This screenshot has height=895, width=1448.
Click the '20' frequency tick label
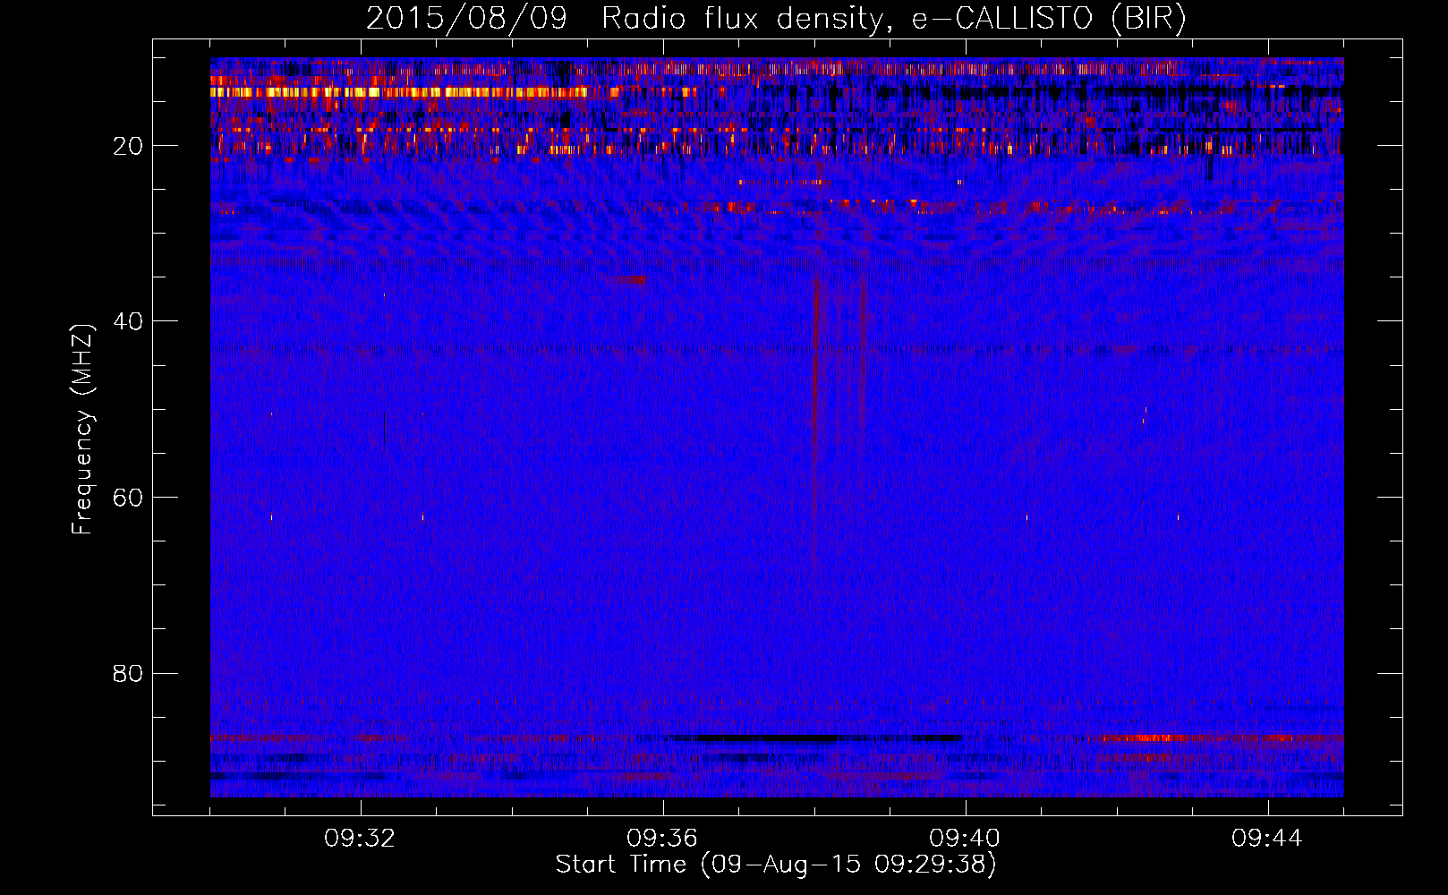point(128,146)
